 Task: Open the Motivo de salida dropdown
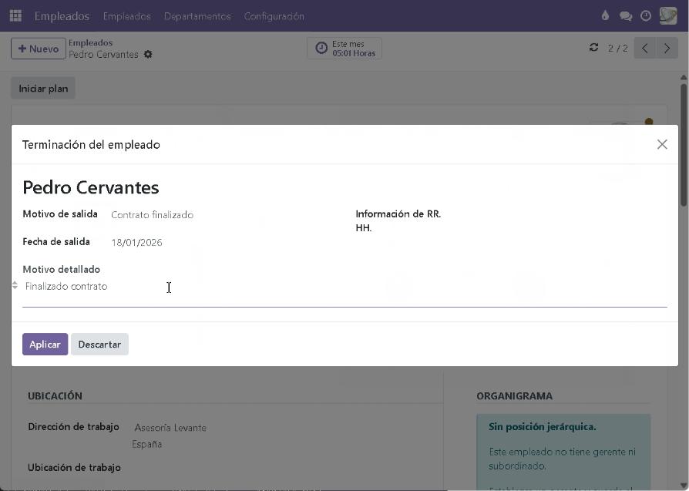coord(224,215)
